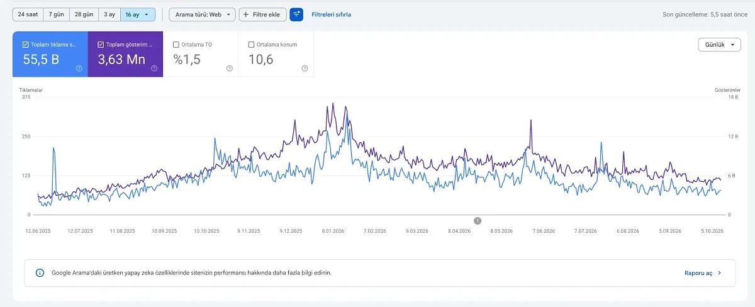
Task: Open help icon on Toplam tıklama card
Action: (79, 68)
